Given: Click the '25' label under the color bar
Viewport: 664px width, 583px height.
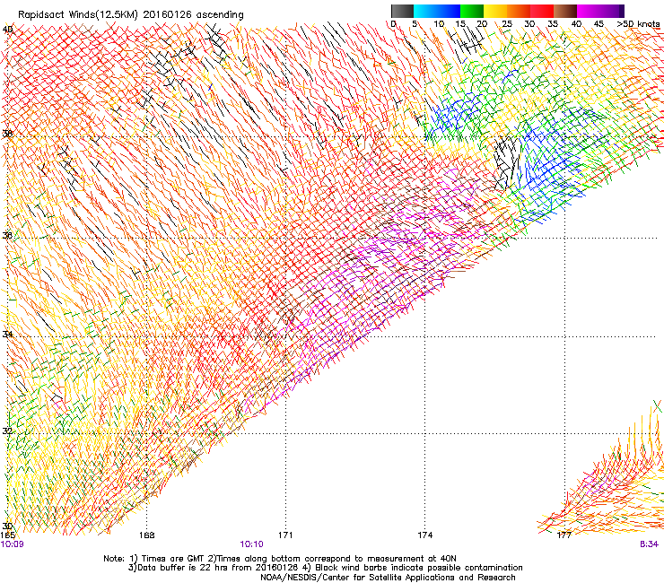Looking at the screenshot, I should pyautogui.click(x=507, y=23).
